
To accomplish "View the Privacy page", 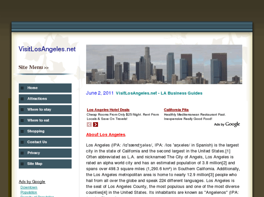I will [45, 153].
